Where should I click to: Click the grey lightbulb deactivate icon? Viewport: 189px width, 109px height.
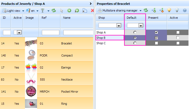pos(177,10)
